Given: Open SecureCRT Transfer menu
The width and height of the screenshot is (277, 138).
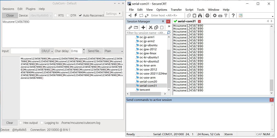Looking at the screenshot, I should pos(176,10).
